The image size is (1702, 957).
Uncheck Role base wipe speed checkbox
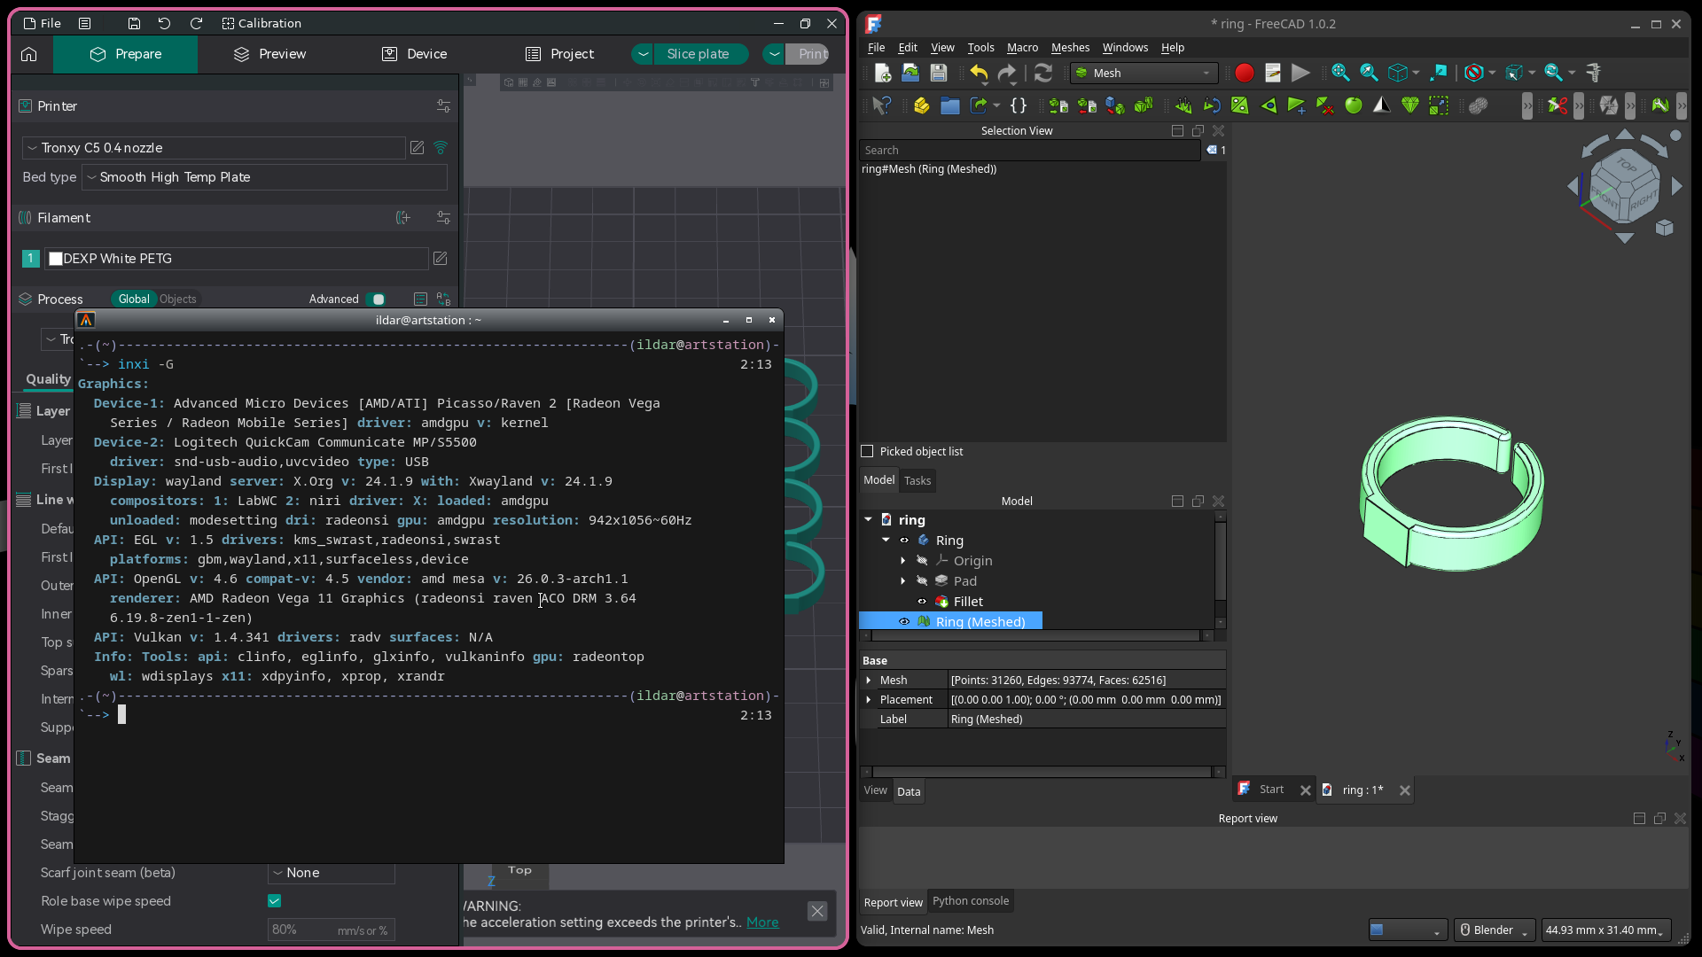pos(275,901)
